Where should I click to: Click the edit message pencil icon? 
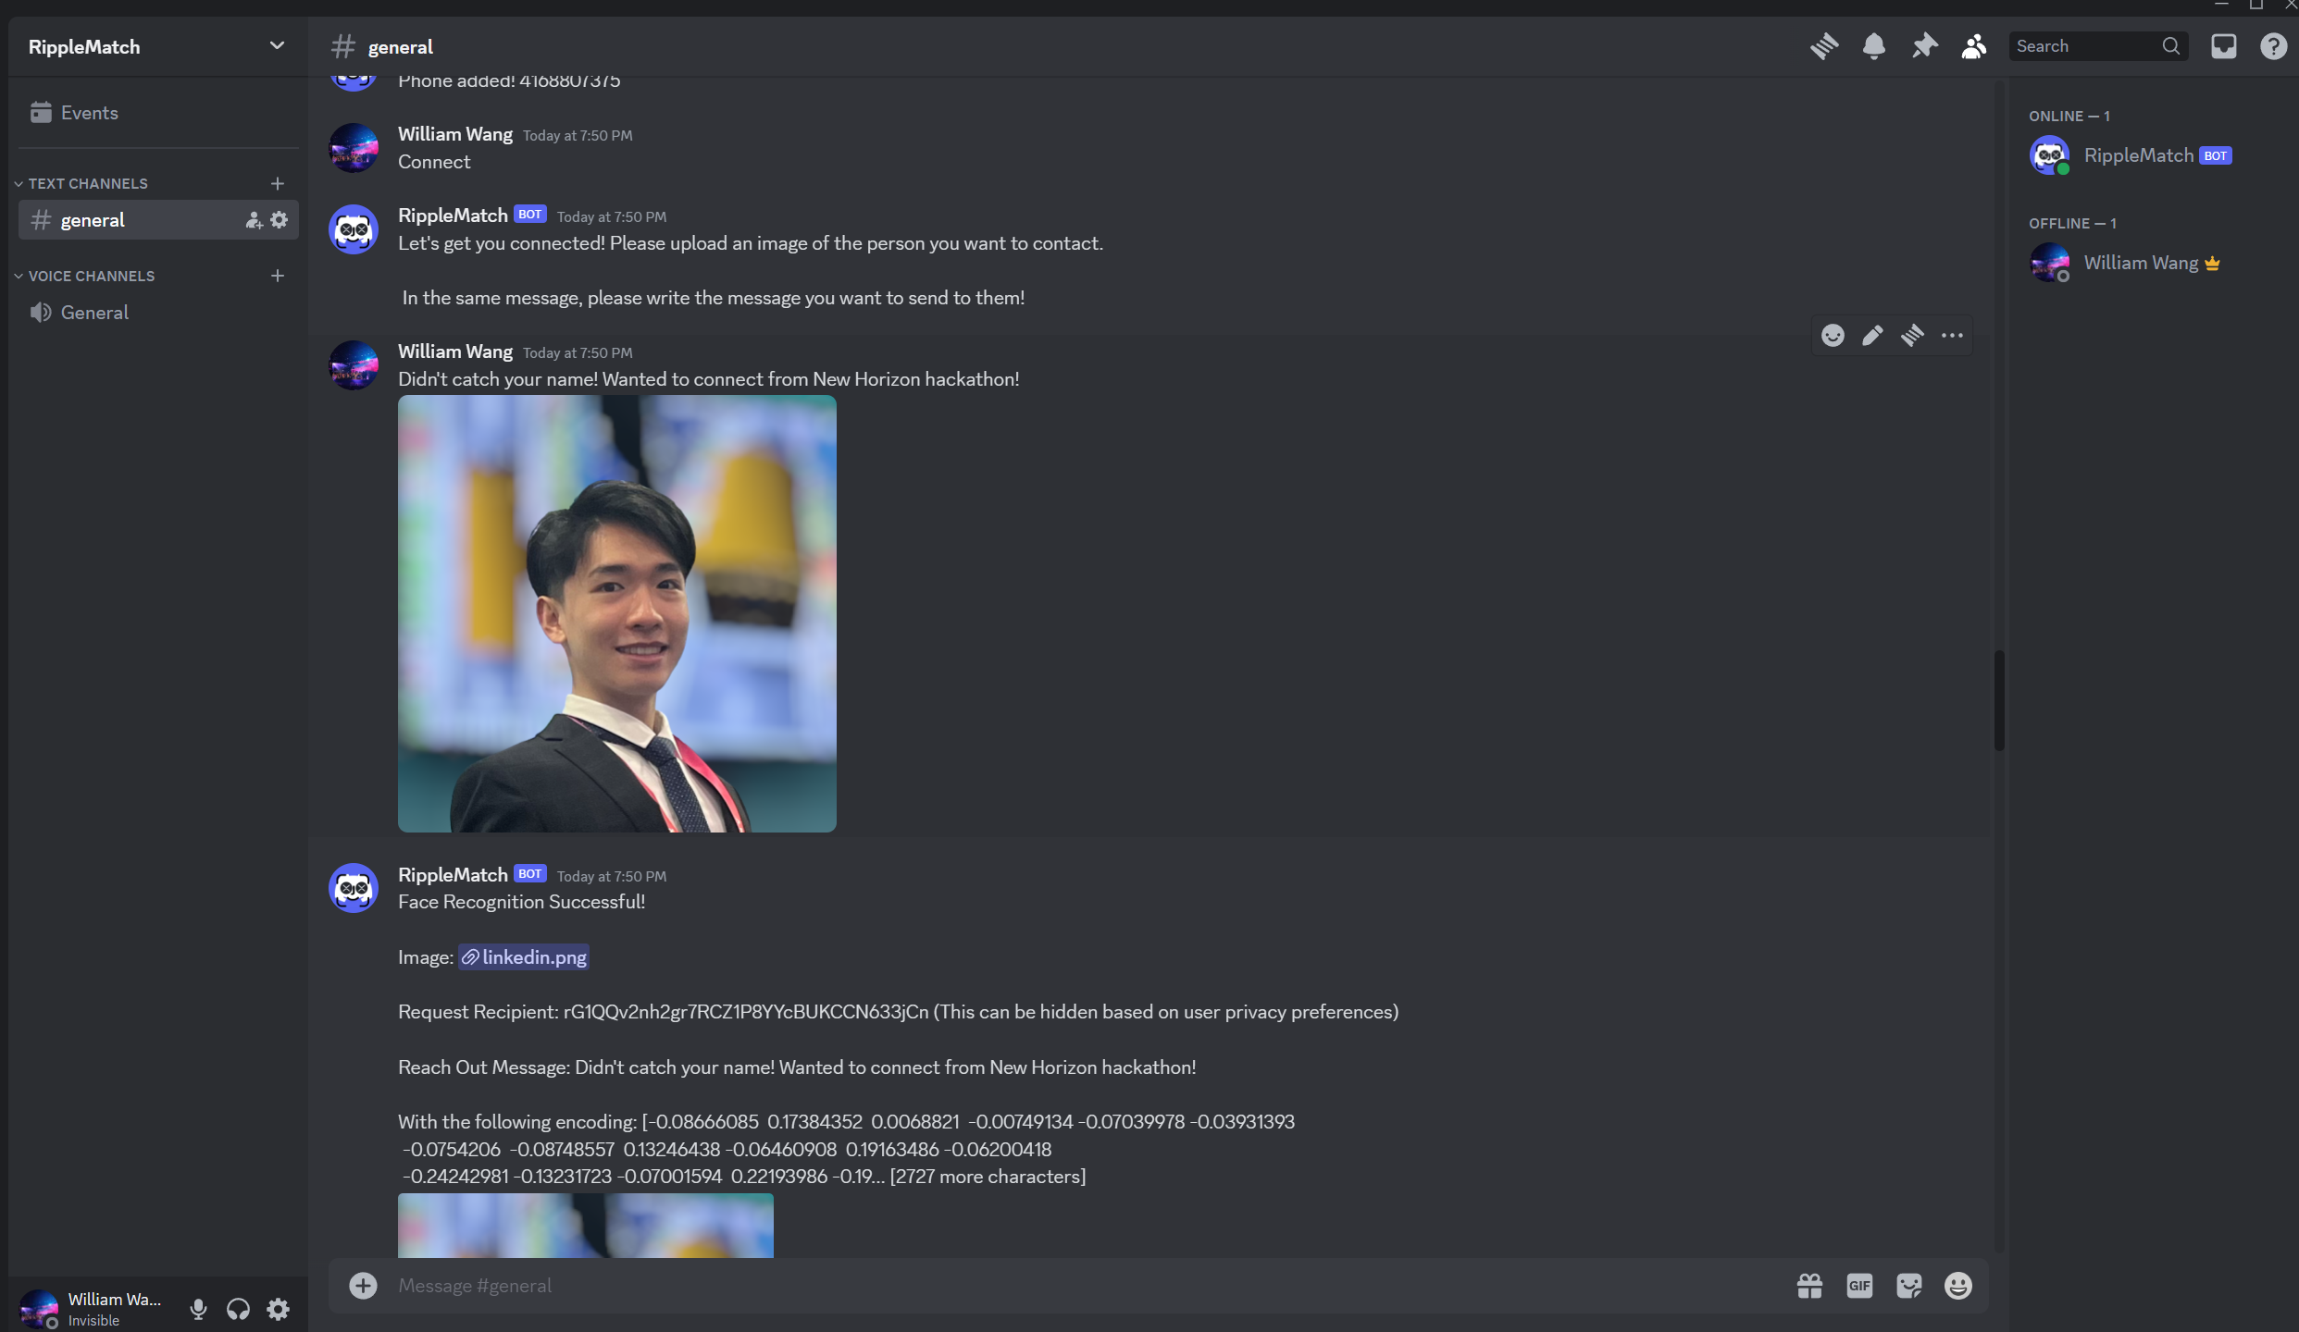click(1872, 336)
